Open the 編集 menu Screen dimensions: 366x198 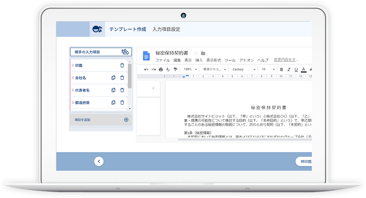click(x=177, y=60)
